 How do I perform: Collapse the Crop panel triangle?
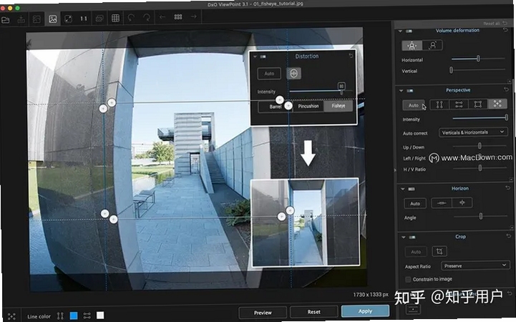pos(404,237)
